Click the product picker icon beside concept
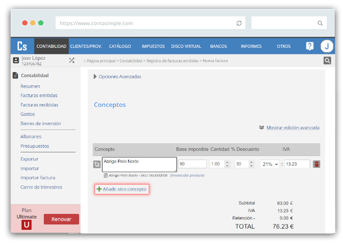 click(97, 164)
